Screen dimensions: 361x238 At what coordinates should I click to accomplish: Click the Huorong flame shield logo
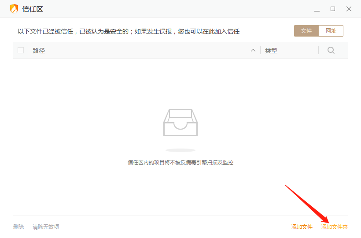(x=14, y=9)
